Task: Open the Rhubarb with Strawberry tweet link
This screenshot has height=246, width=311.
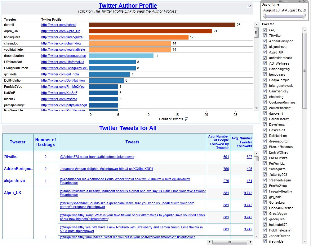Action: (131, 229)
